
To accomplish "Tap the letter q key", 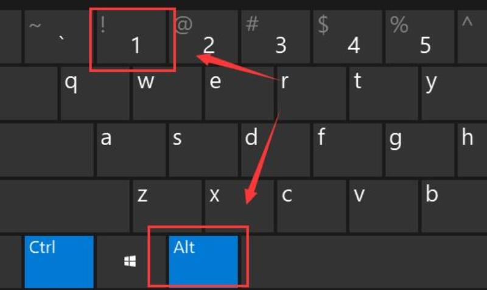I will [x=95, y=93].
